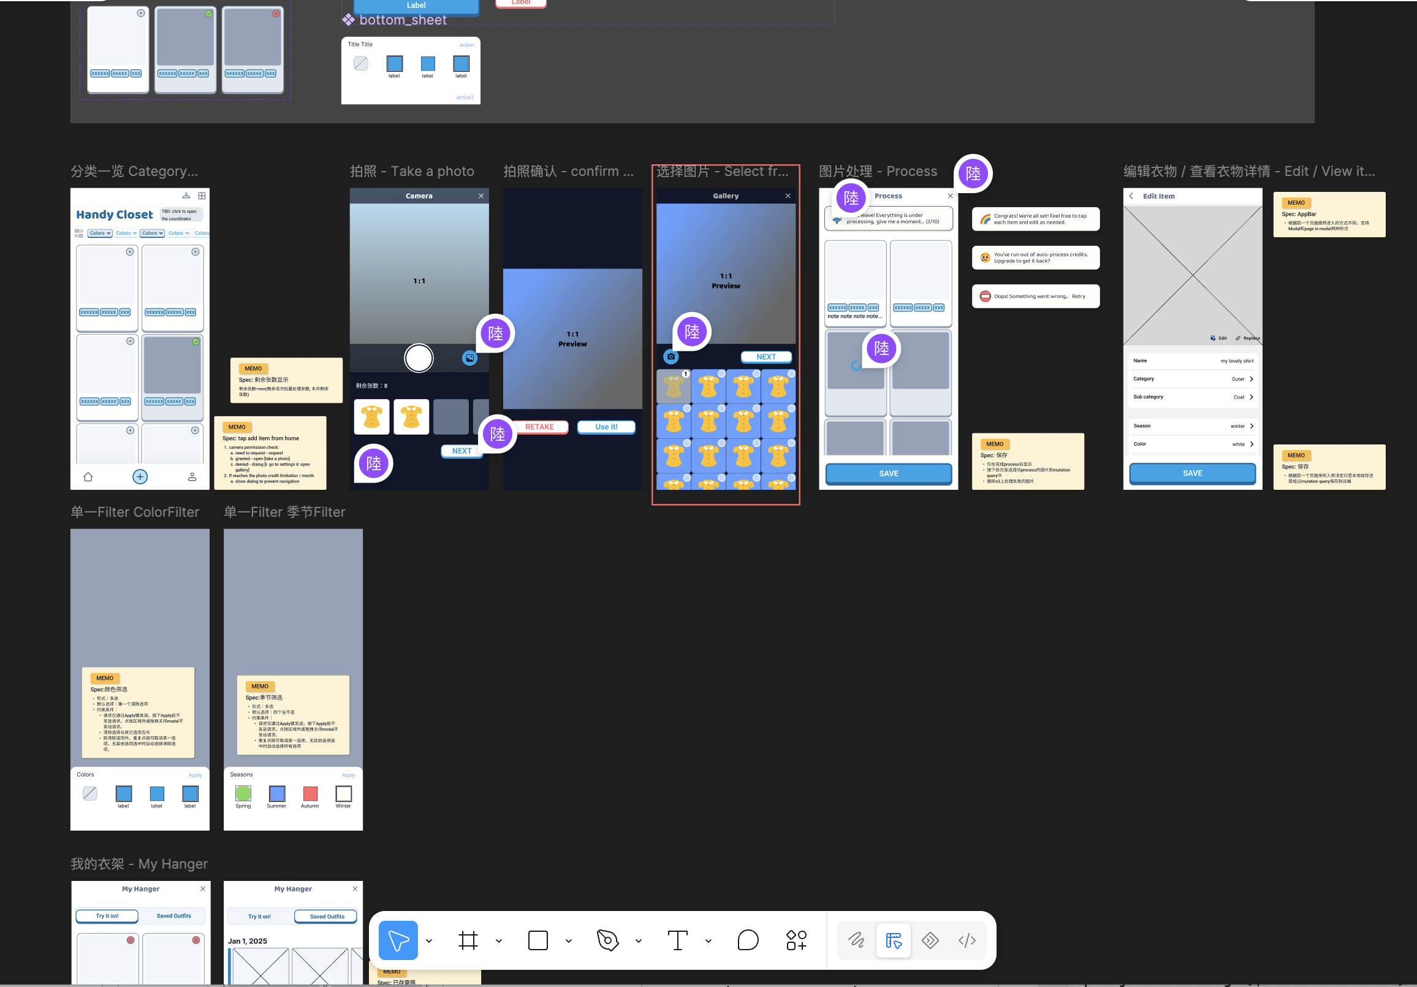
Task: Click the filter sliders icon before Colors chips
Action: [79, 234]
